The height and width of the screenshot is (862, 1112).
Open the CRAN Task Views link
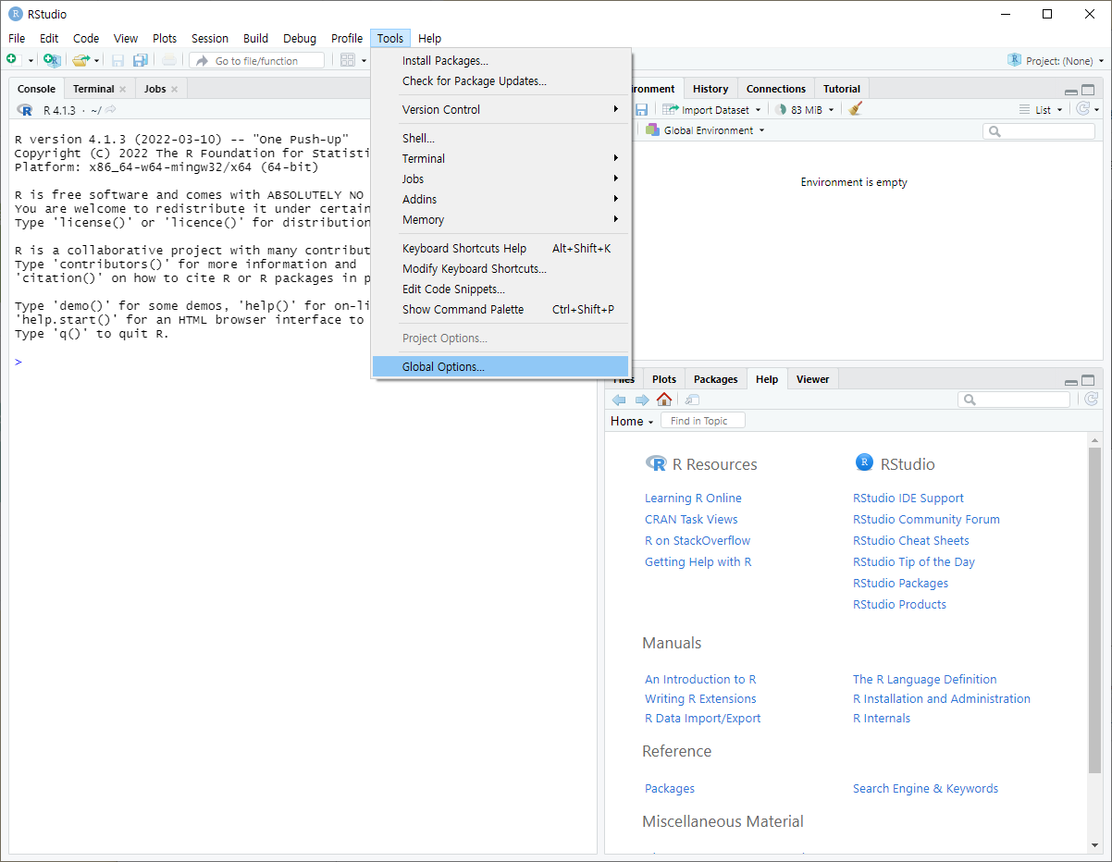(691, 519)
